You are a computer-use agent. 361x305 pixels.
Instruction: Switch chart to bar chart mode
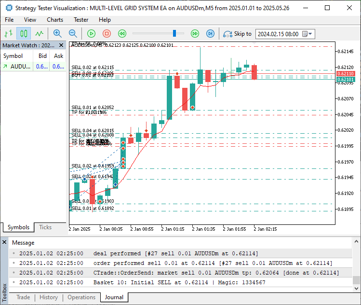click(x=8, y=33)
